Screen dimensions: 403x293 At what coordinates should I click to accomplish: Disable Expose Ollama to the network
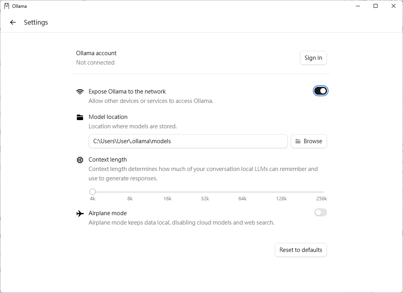click(x=320, y=91)
